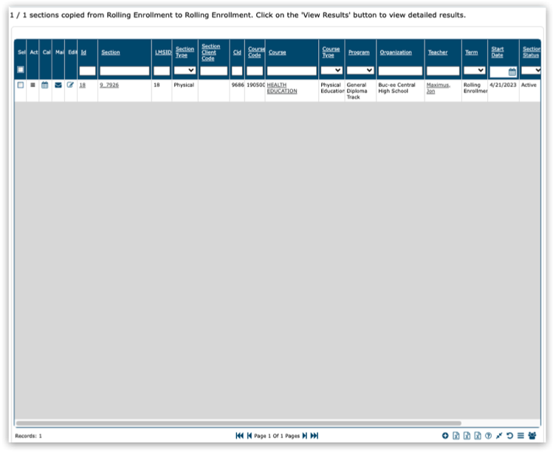553x452 pixels.
Task: Expand the Section Type filter dropdown
Action: [185, 71]
